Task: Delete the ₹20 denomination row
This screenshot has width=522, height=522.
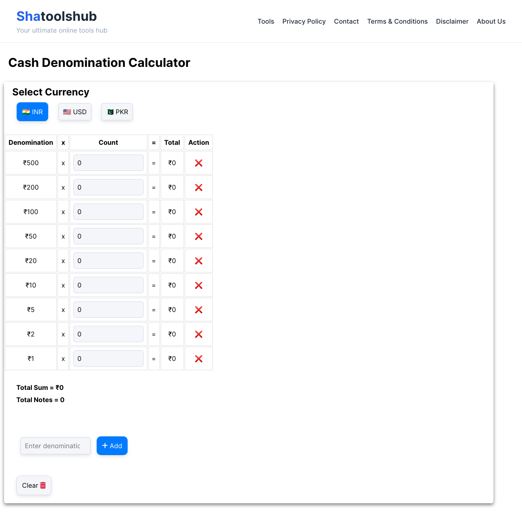Action: [199, 261]
